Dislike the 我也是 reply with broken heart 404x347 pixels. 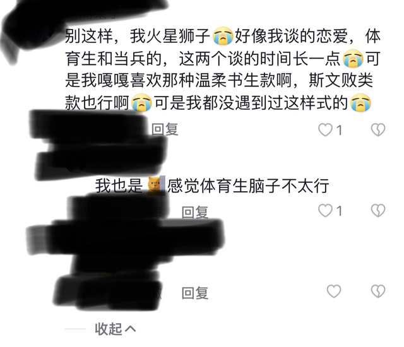point(378,210)
